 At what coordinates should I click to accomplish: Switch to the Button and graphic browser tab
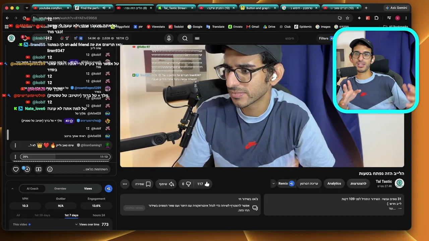click(x=258, y=8)
